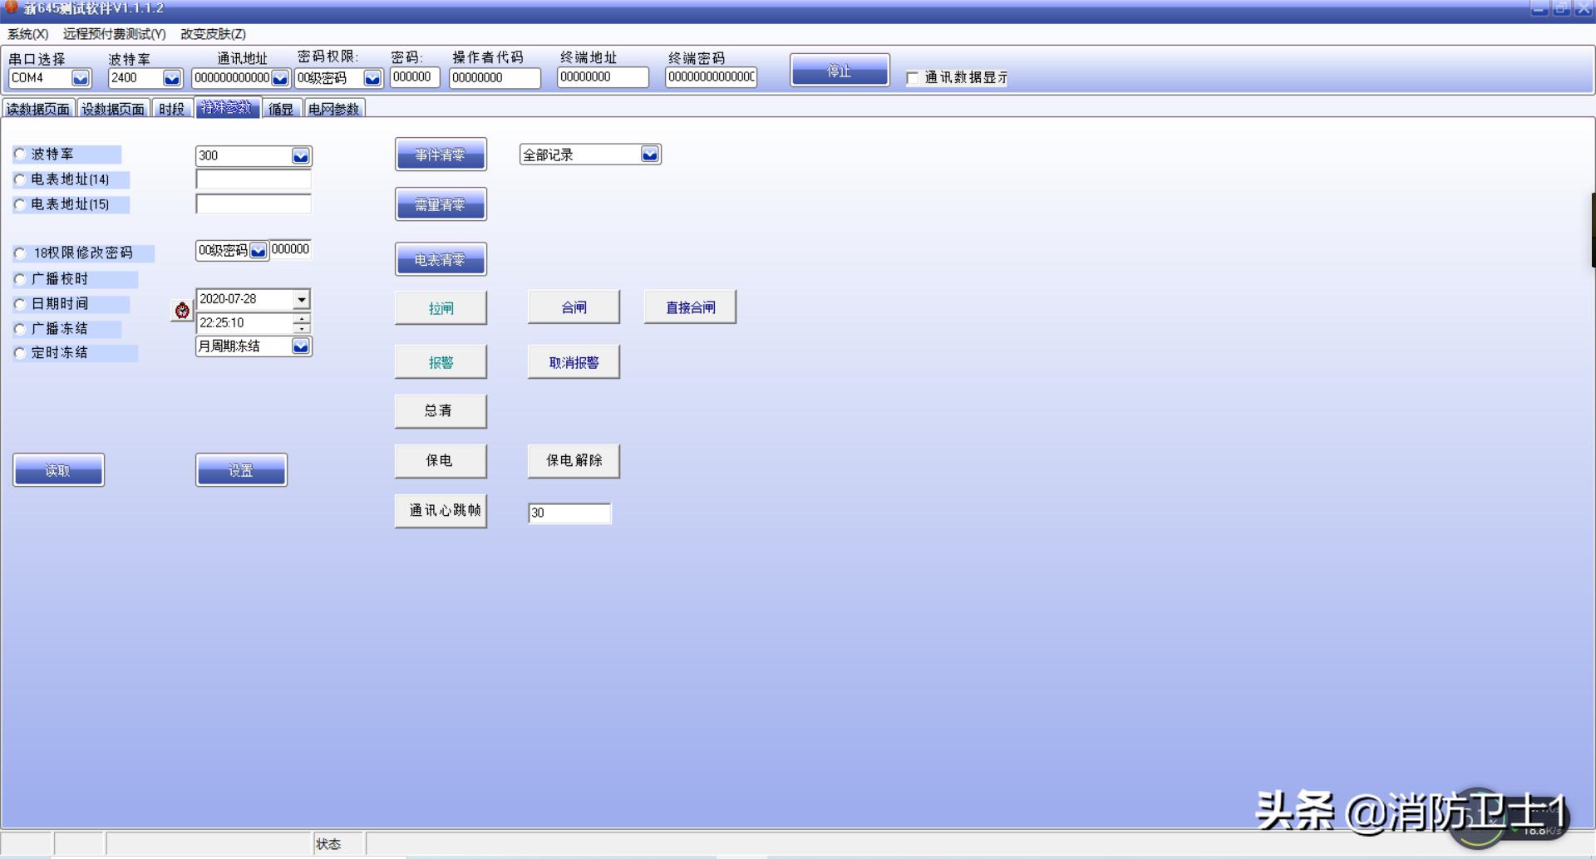The width and height of the screenshot is (1596, 859).
Task: Select the 波特率 radio button
Action: (20, 155)
